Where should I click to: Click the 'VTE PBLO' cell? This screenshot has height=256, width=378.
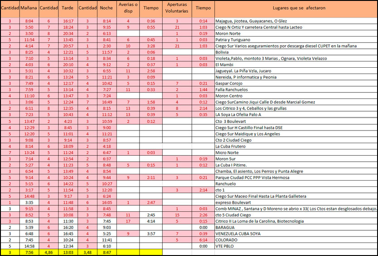pyautogui.click(x=296, y=246)
